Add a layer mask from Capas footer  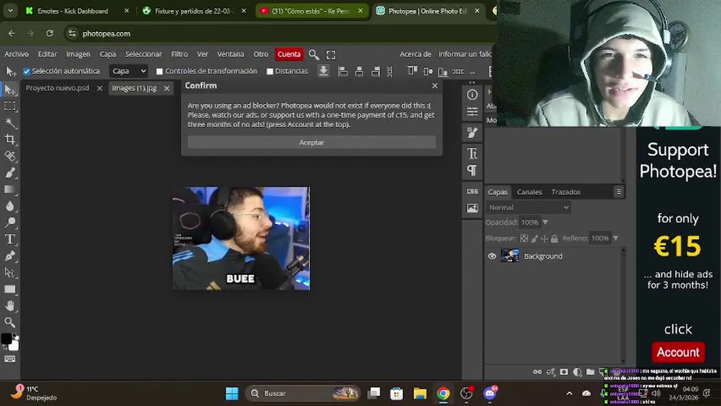pos(564,372)
